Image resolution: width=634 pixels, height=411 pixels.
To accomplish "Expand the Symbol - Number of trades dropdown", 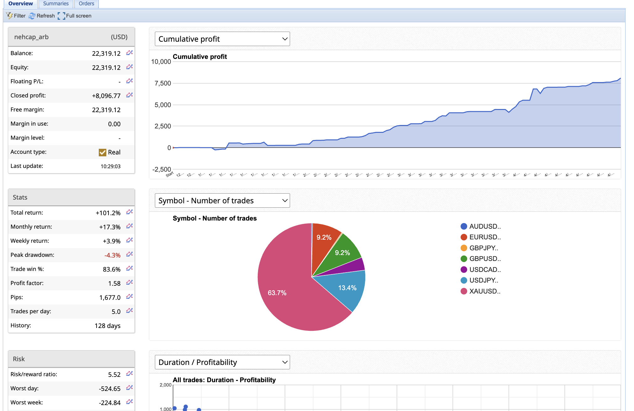I will pos(222,200).
